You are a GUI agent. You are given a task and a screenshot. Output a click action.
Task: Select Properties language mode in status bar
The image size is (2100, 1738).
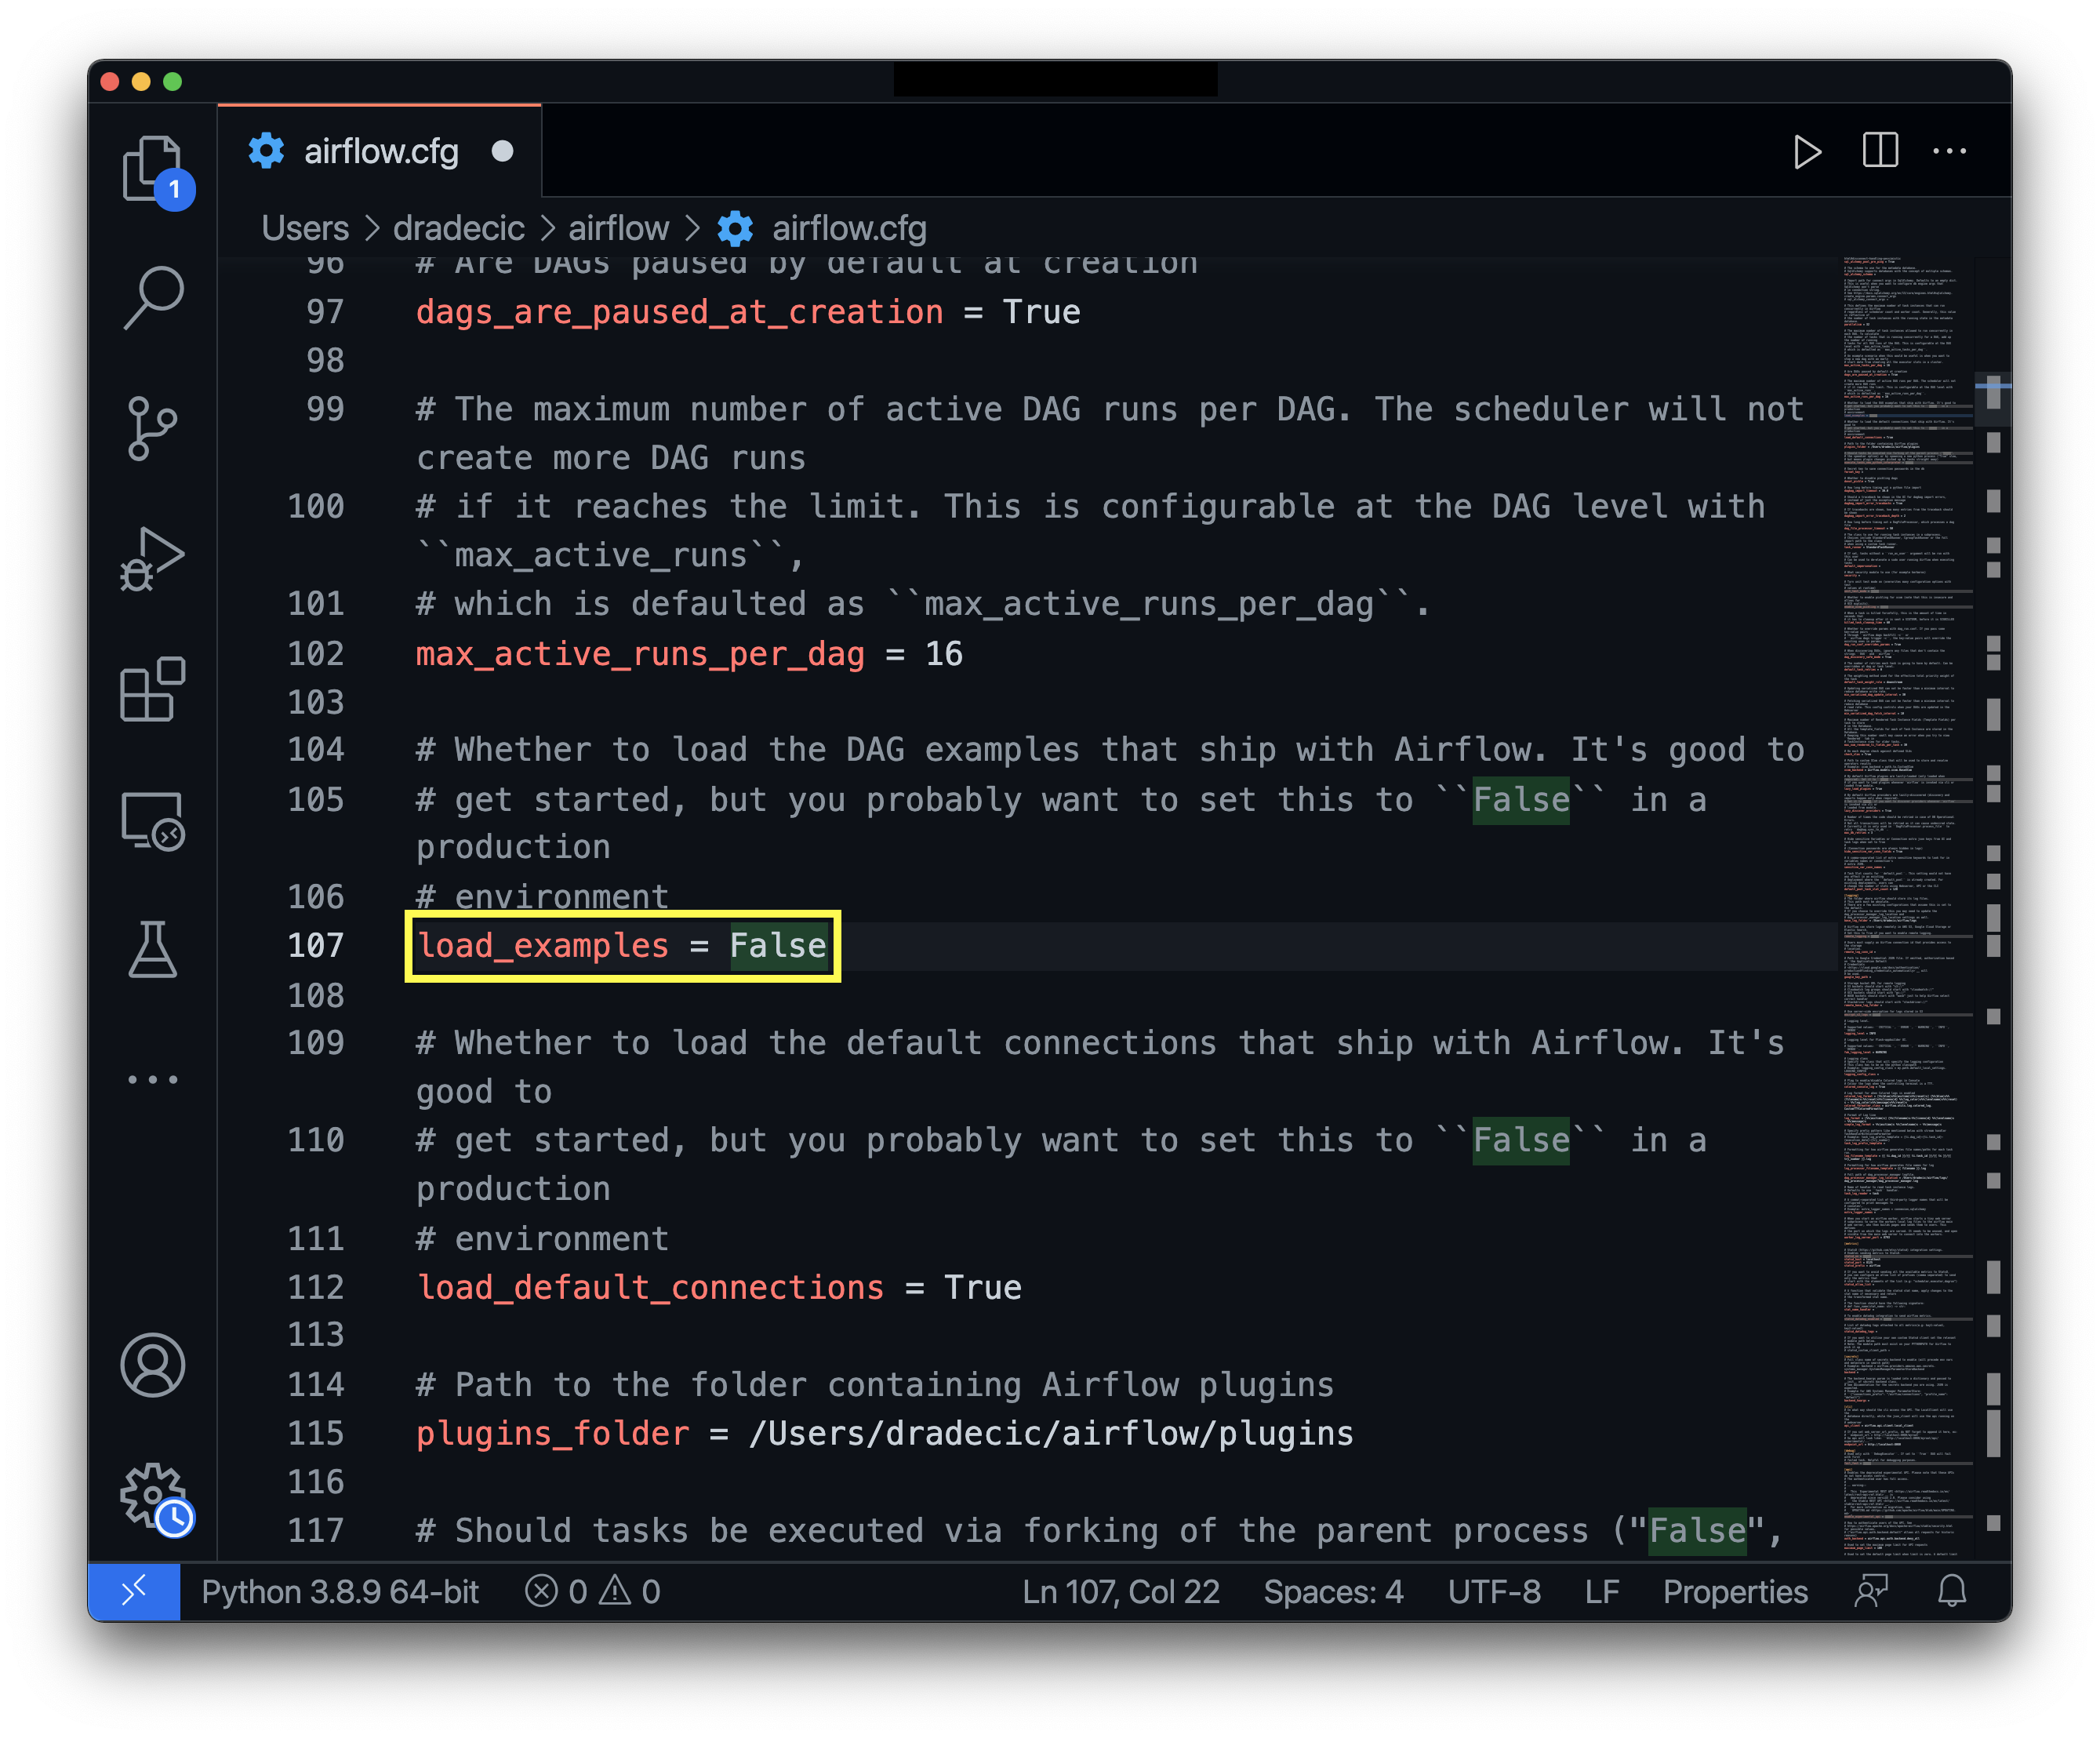1735,1591
